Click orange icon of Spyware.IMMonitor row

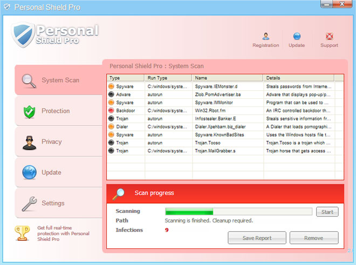tap(111, 102)
